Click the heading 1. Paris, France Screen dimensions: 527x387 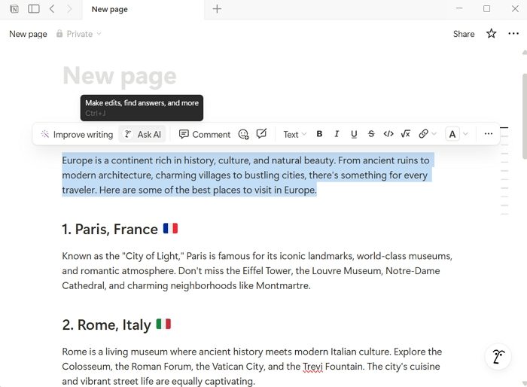tap(120, 230)
